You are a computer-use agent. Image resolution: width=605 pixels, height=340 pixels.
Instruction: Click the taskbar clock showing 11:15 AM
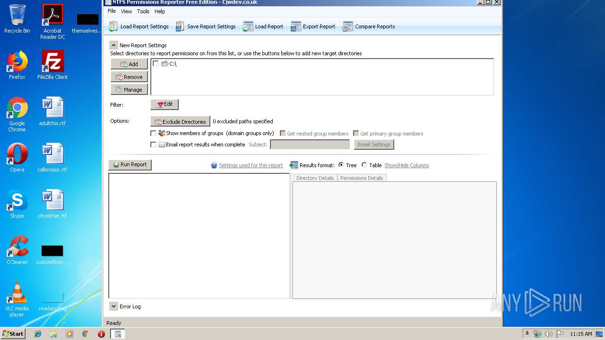coord(581,334)
